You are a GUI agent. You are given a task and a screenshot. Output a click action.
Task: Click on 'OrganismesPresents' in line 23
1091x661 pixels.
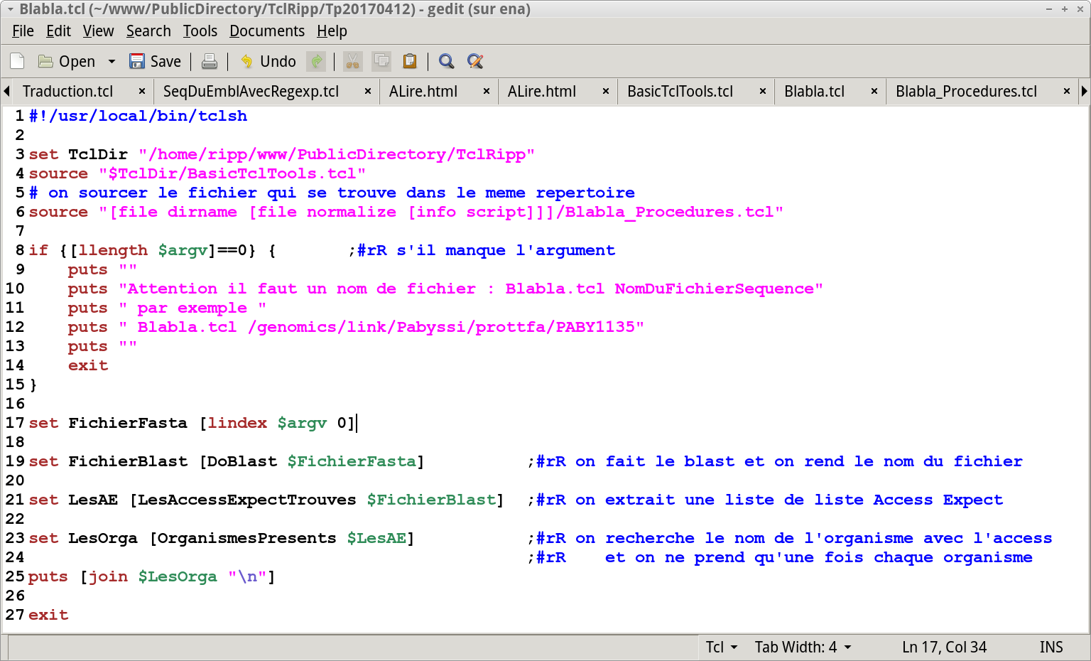[247, 538]
